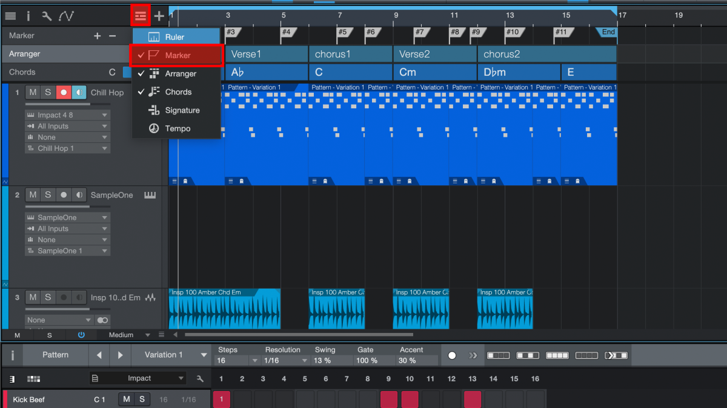
Task: Mute the Insp 10..d Em audio track
Action: tap(33, 297)
